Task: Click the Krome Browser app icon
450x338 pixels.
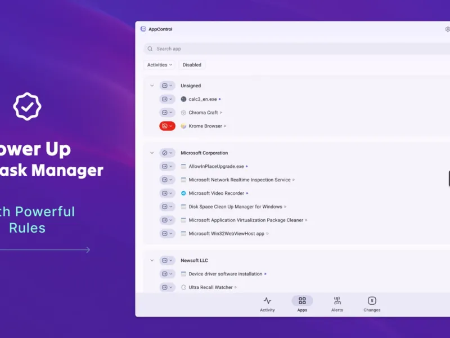Action: coord(184,126)
